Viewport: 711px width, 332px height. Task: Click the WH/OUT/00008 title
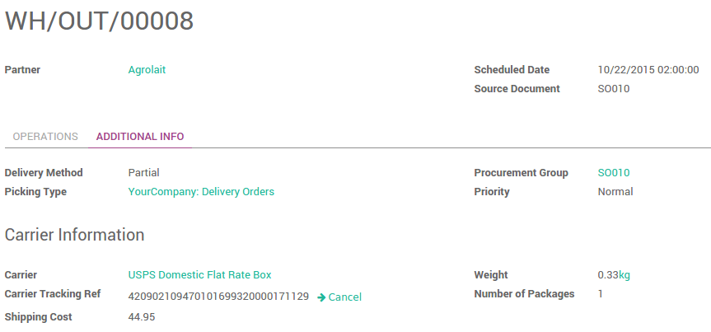tap(100, 21)
